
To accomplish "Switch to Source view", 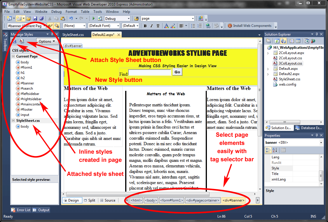I will click(x=108, y=200).
